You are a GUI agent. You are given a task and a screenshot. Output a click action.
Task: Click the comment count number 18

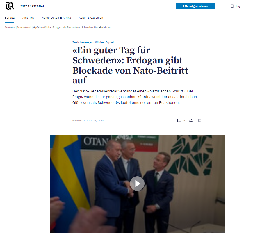(183, 121)
